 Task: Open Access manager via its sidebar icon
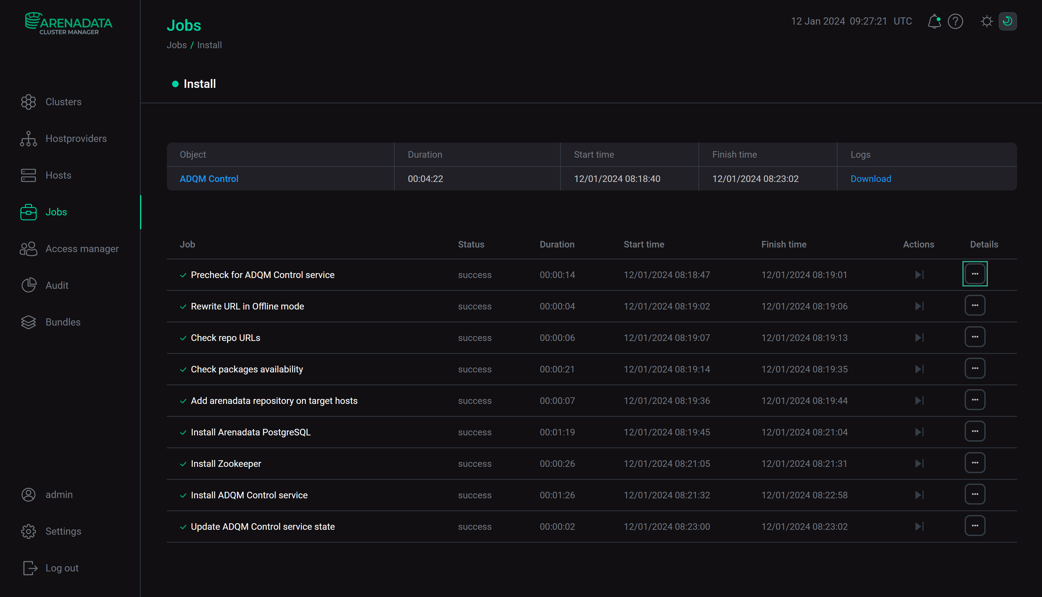tap(28, 249)
